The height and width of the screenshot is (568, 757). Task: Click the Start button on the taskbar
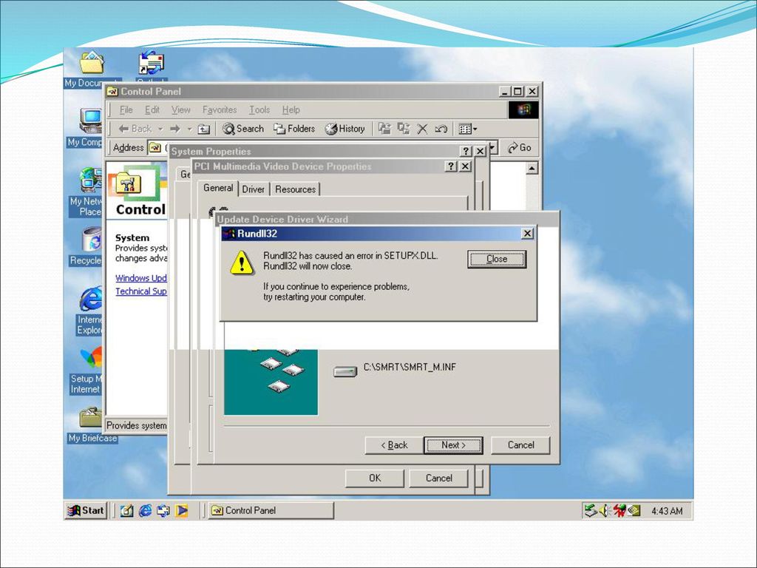86,510
